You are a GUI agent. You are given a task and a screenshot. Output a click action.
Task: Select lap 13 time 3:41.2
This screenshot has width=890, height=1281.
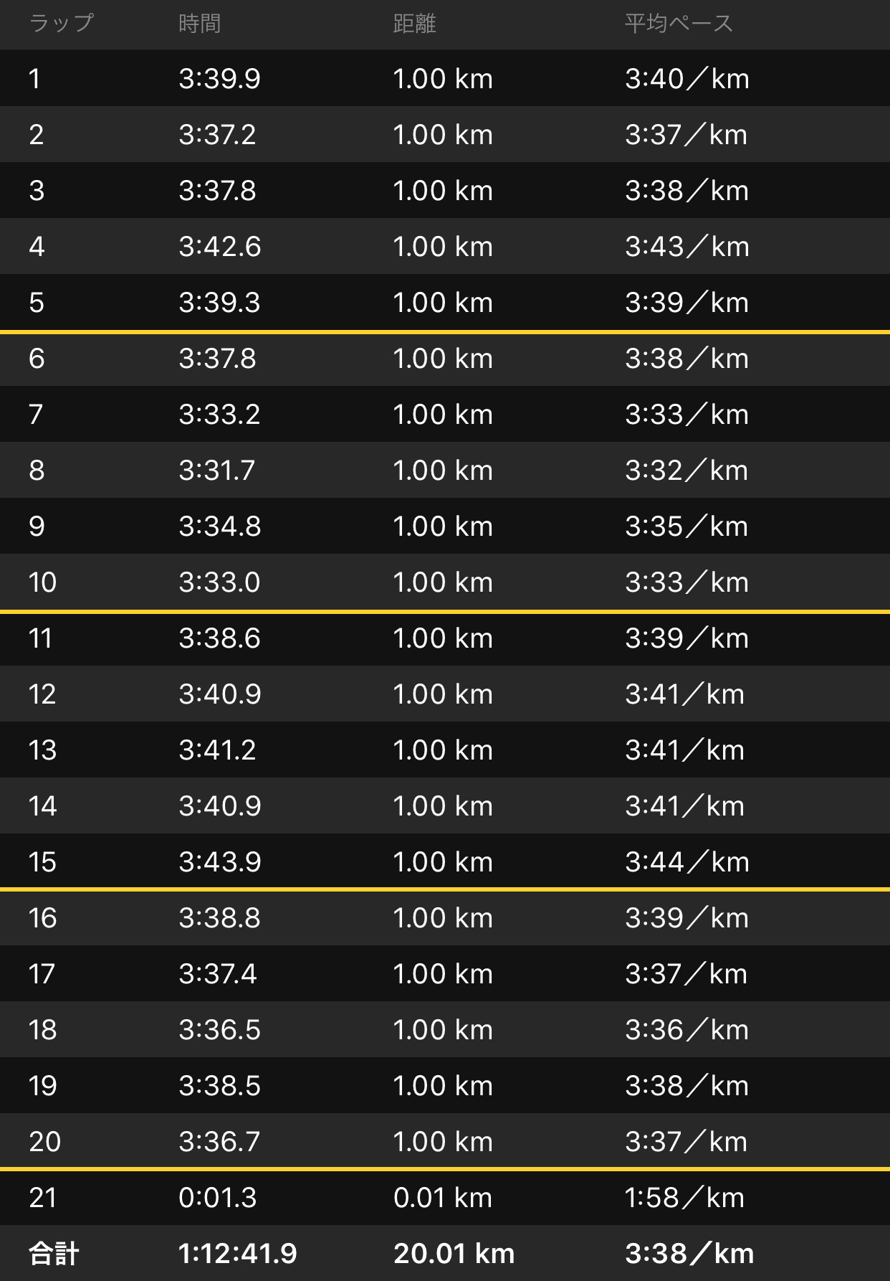[x=217, y=750]
